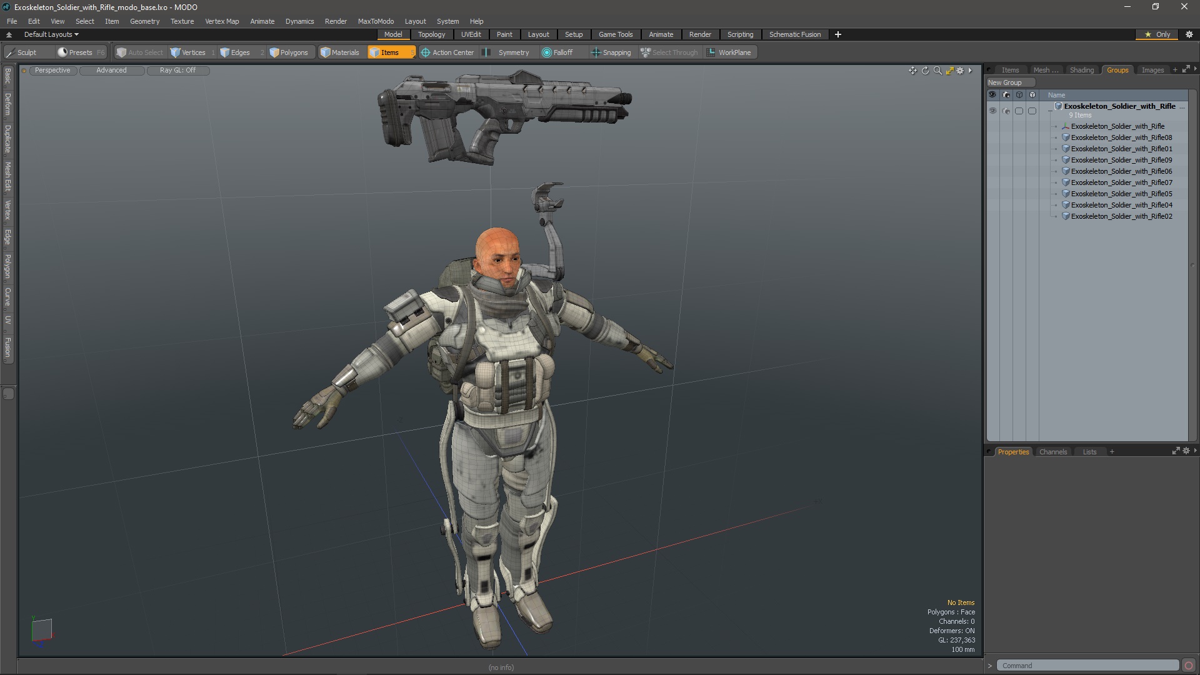Select Exoskeleton_Soldier_with_Rifle02 mesh item
The image size is (1200, 675).
point(1121,216)
